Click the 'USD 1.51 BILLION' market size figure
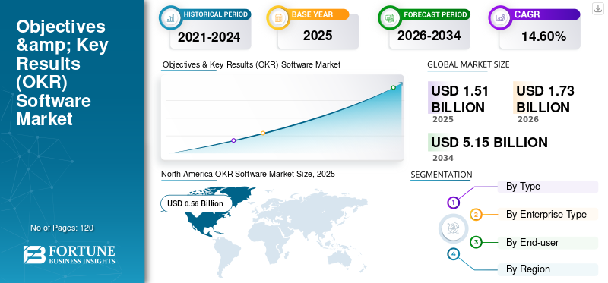The width and height of the screenshot is (608, 283). coord(460,99)
